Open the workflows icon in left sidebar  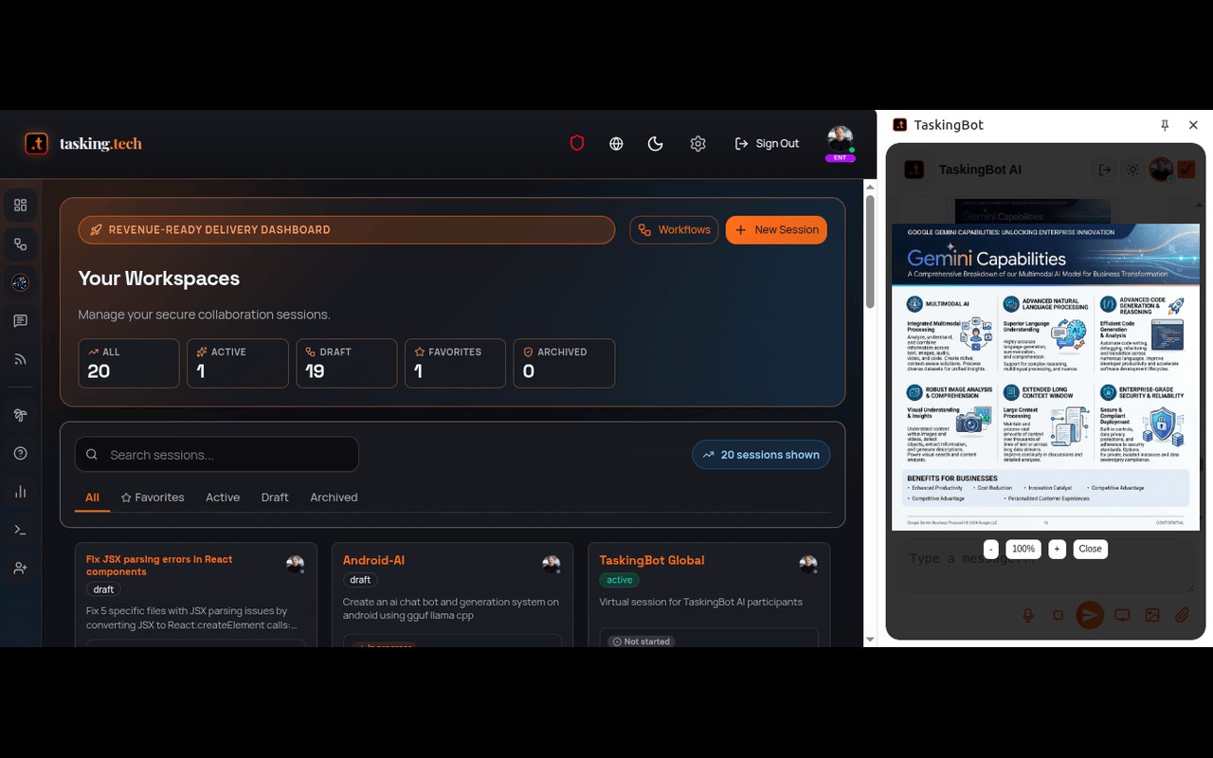[x=21, y=244]
